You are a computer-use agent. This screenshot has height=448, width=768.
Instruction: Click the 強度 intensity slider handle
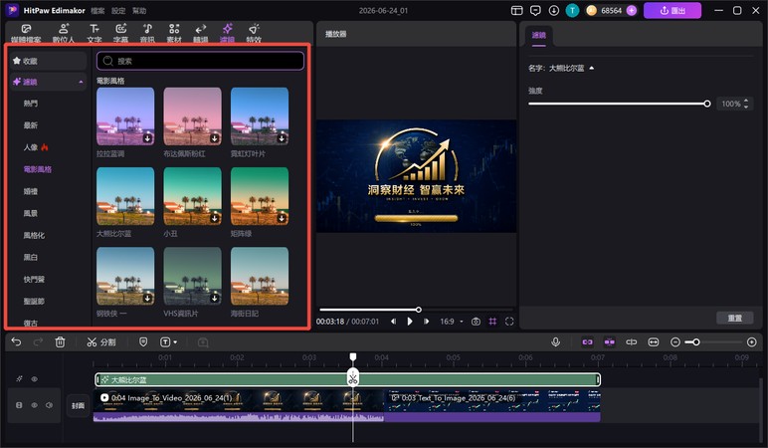point(706,104)
